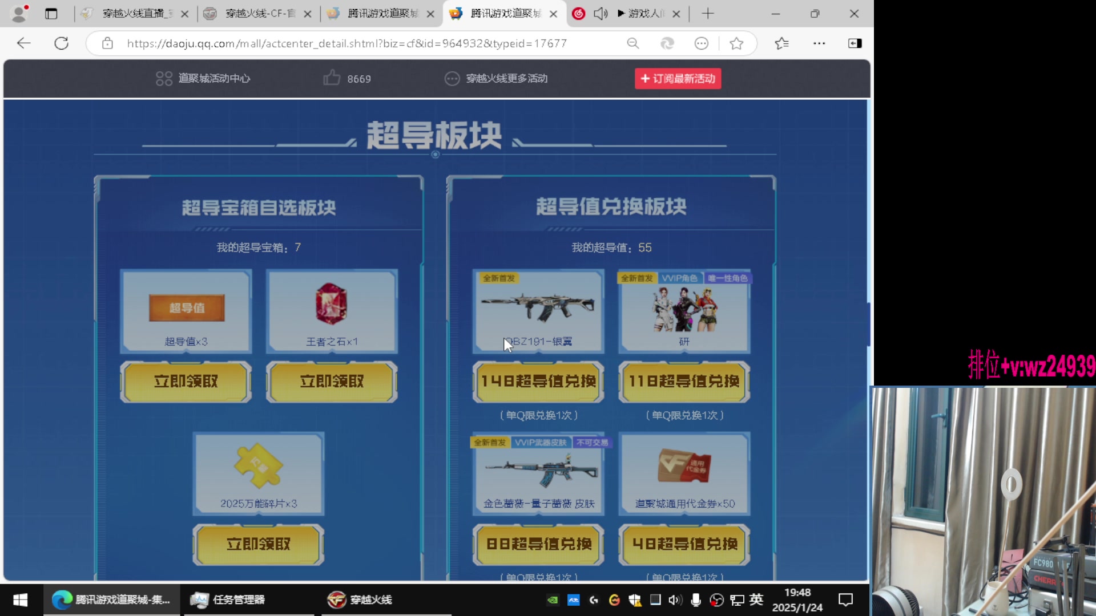Screen dimensions: 1096x616
Task: Open Edge 腾讯游戏道聚城 taskbar item
Action: (112, 599)
